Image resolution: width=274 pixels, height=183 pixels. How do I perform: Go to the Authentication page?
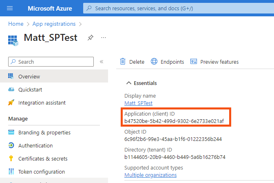(x=35, y=145)
